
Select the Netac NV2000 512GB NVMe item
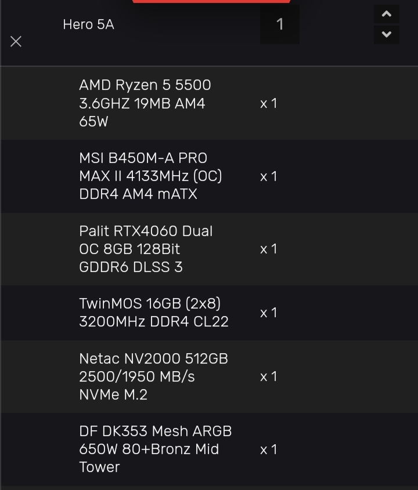coord(153,376)
